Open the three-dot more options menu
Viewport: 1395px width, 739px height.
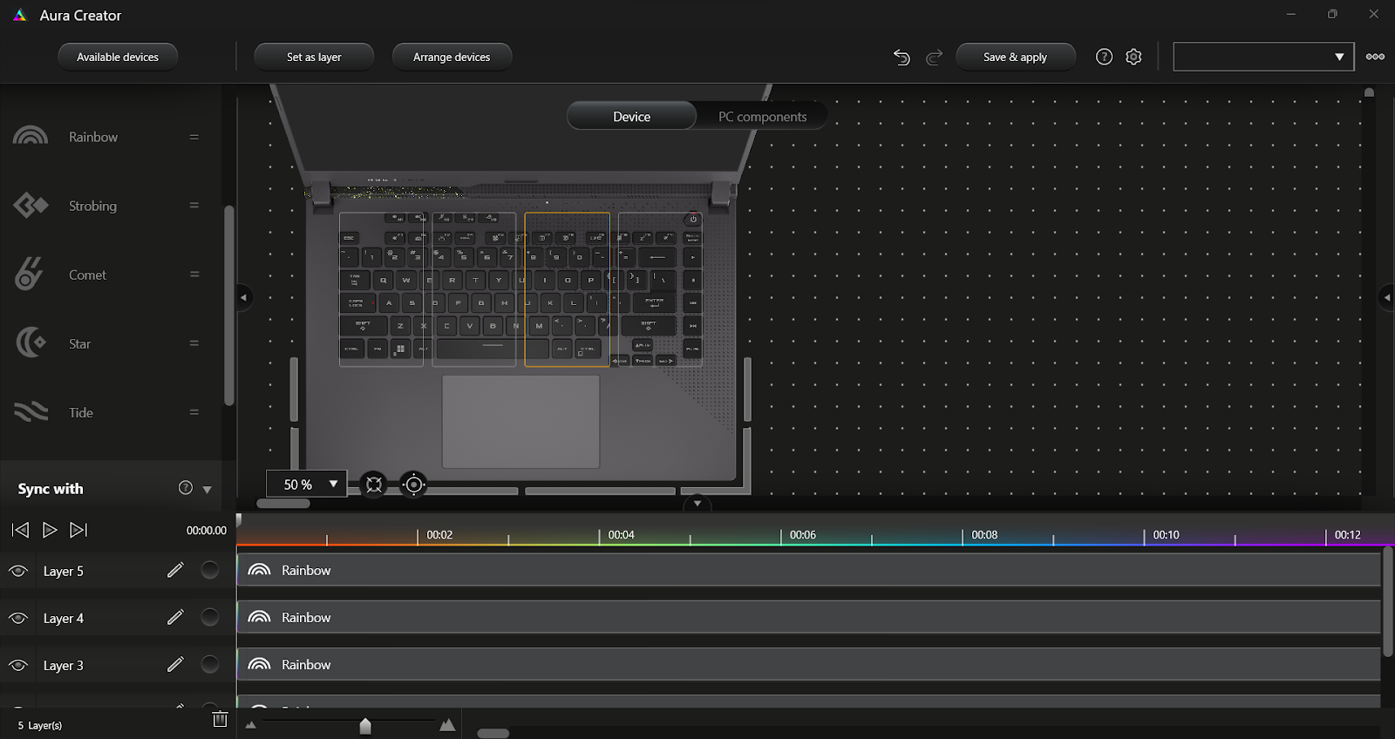1375,57
